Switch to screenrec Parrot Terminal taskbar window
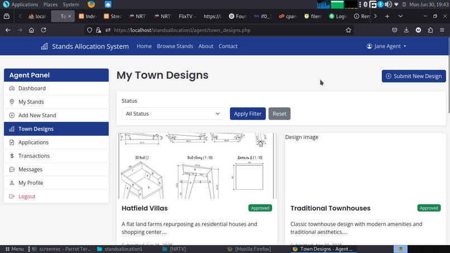This screenshot has width=450, height=253. 62,249
